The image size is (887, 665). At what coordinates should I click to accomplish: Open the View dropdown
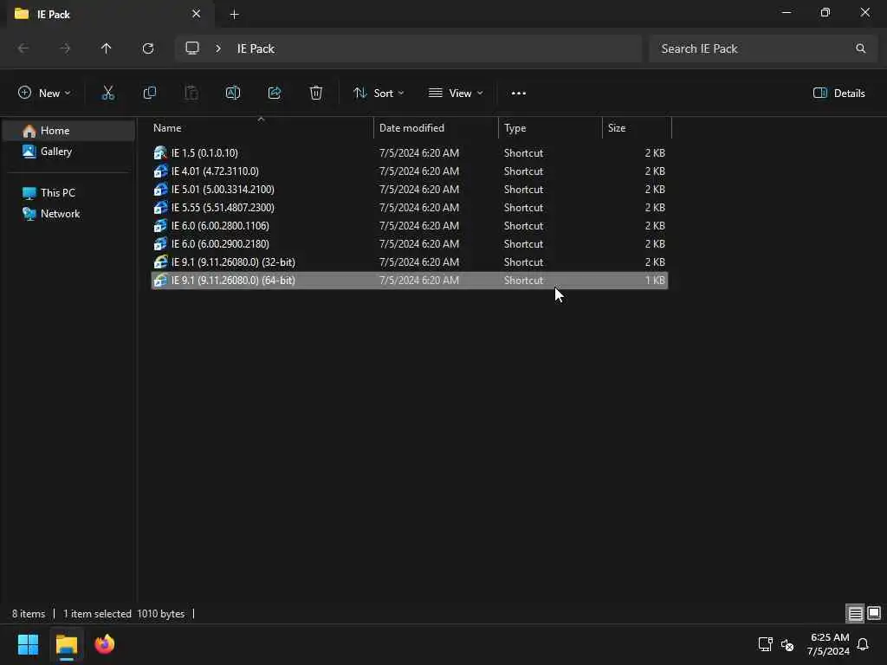tap(456, 94)
